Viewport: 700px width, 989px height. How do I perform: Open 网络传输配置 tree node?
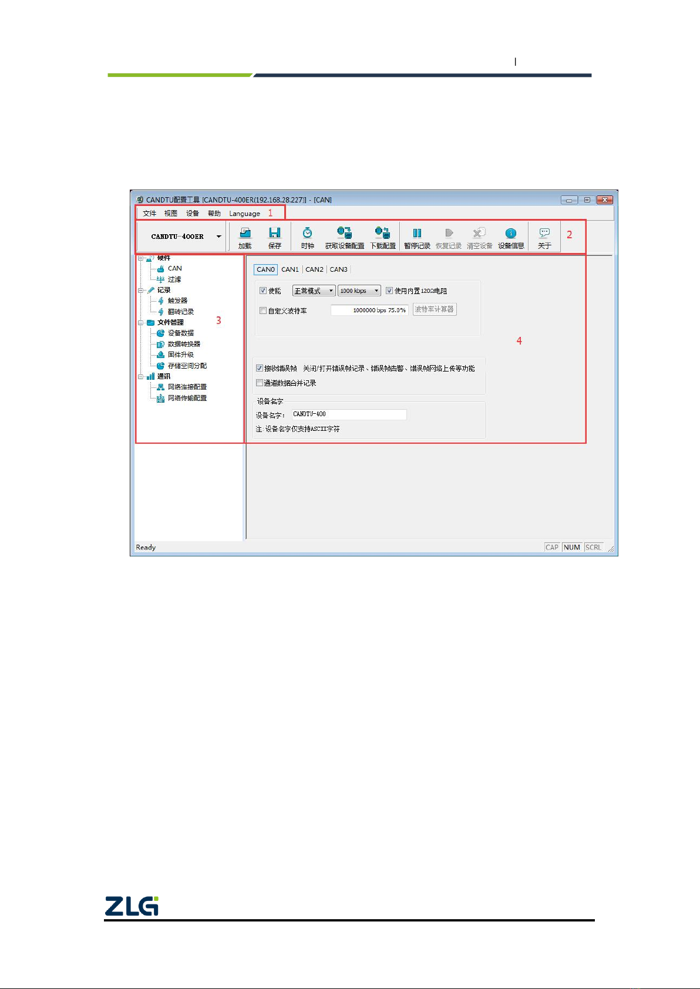coord(187,398)
